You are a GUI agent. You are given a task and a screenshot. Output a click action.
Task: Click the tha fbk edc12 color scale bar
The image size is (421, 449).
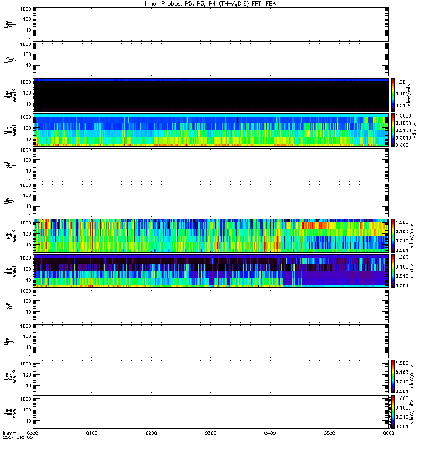393,95
